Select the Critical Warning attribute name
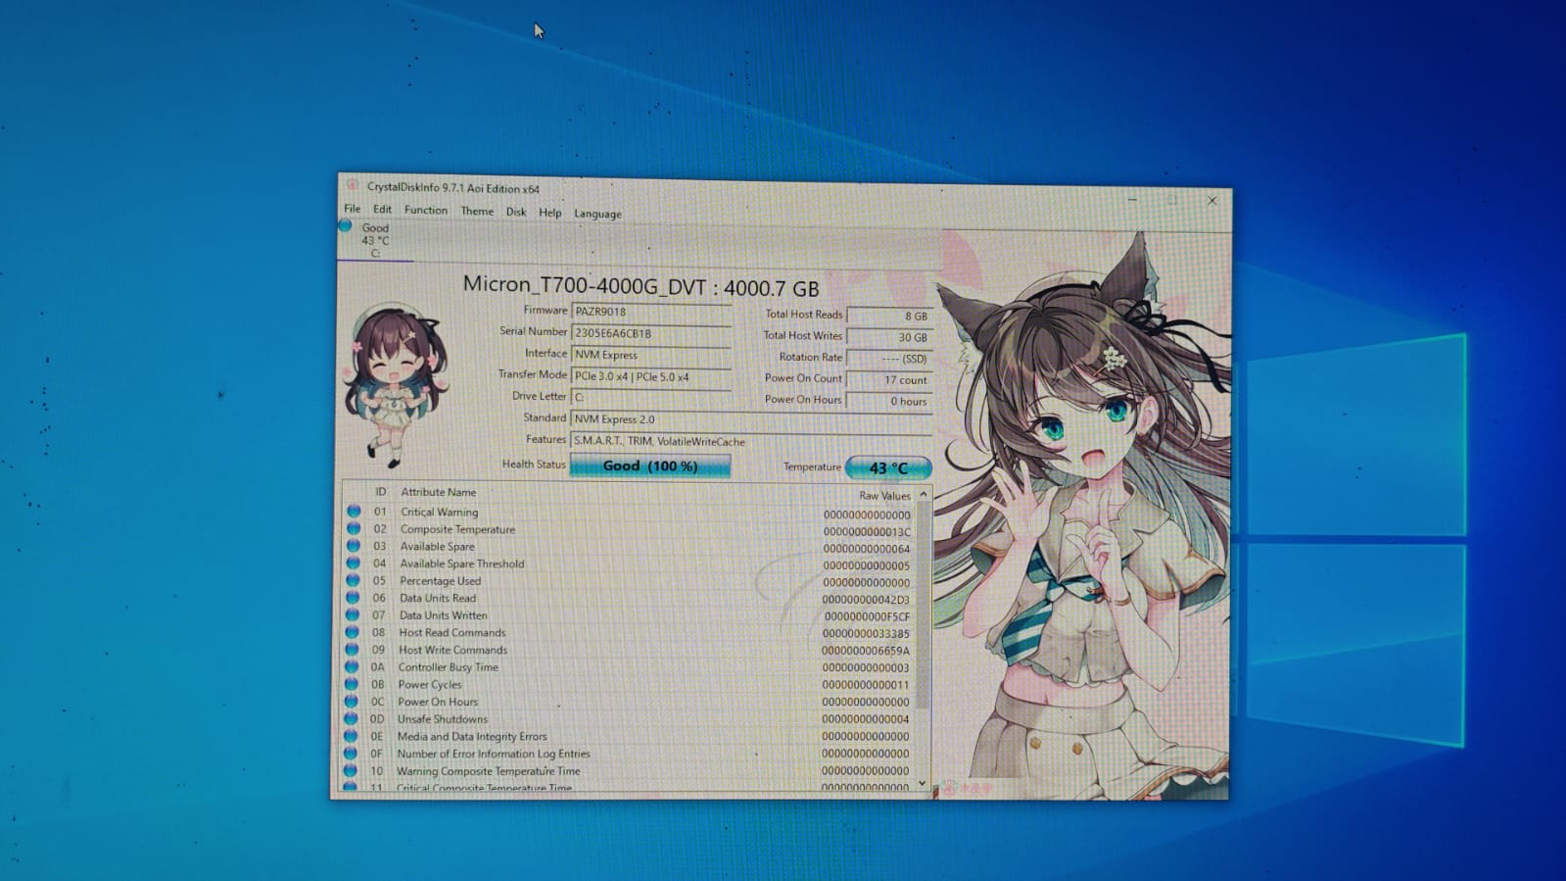1566x881 pixels. (x=439, y=513)
